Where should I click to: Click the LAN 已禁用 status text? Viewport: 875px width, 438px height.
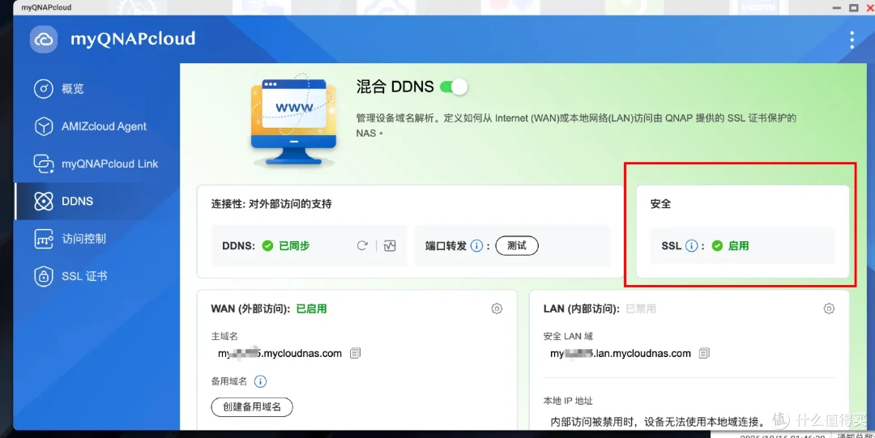641,308
